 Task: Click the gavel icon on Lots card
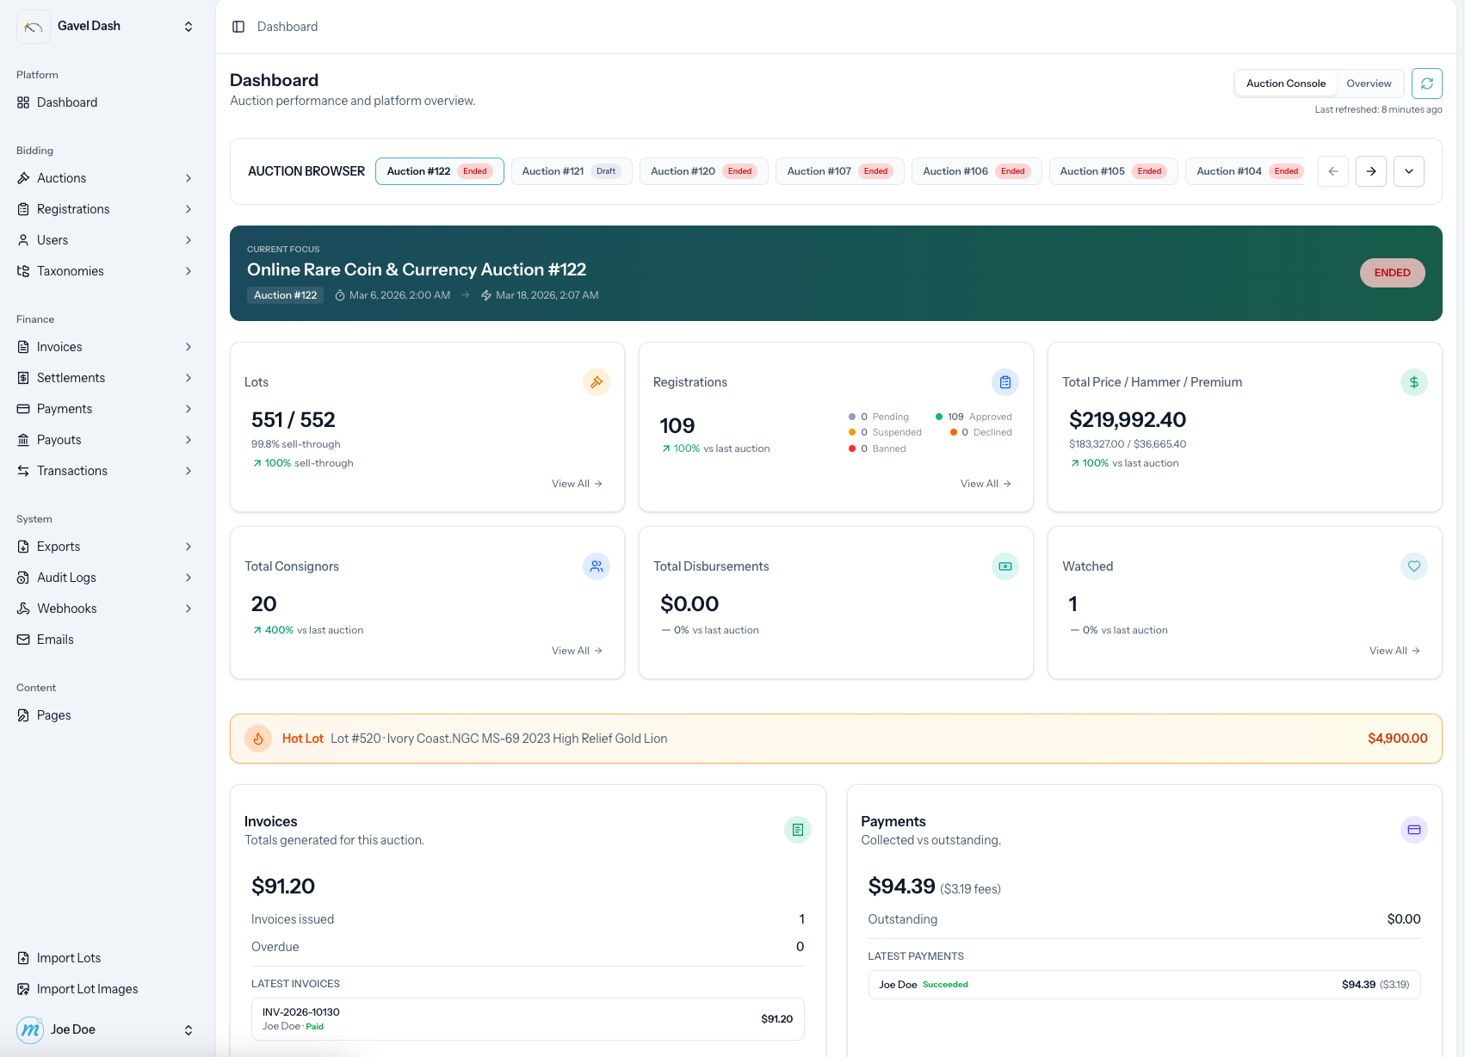(x=596, y=382)
